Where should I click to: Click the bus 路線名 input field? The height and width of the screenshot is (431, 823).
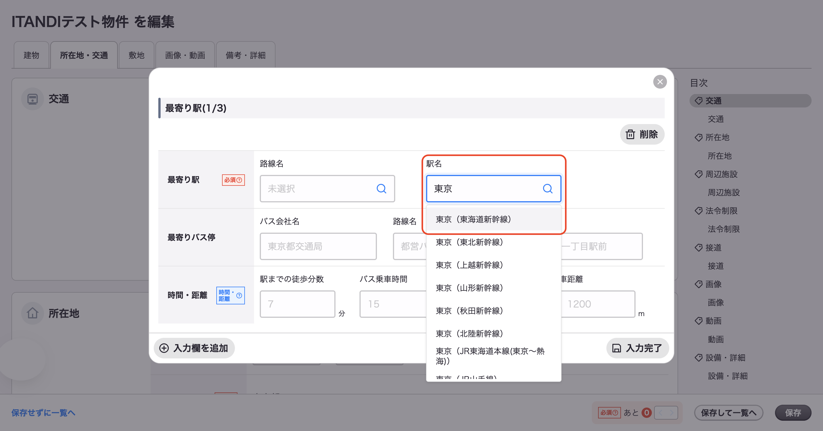tap(410, 246)
